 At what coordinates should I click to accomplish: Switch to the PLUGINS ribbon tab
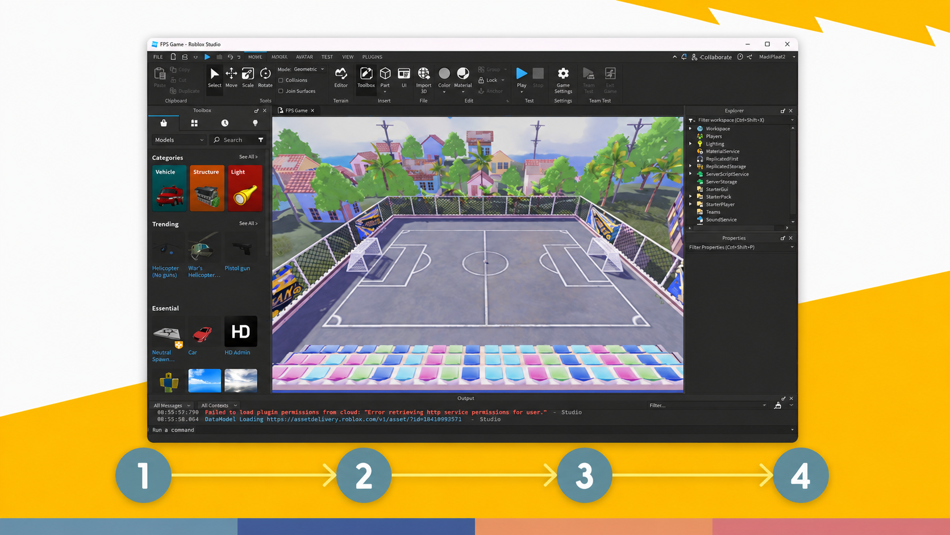372,57
